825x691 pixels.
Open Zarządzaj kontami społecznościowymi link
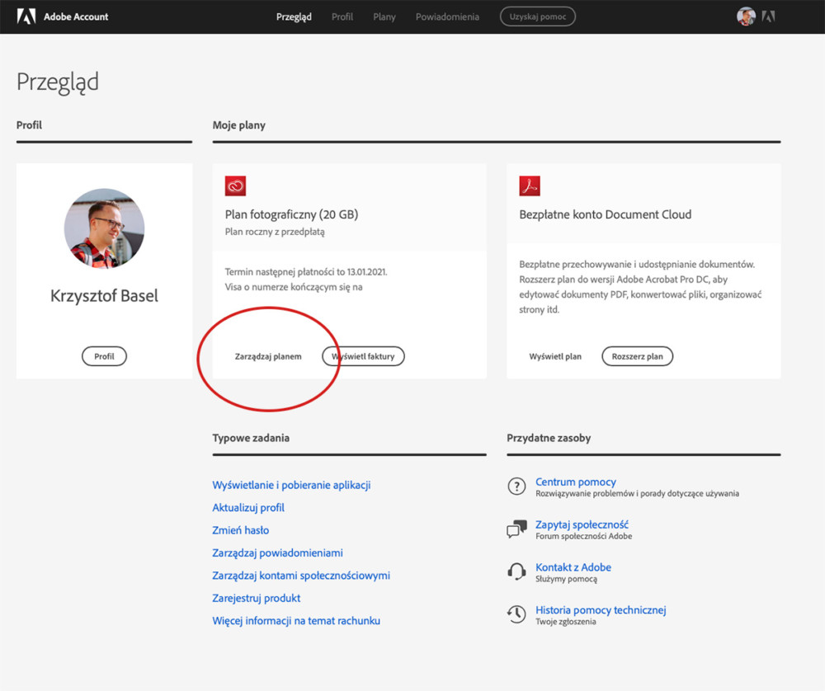pyautogui.click(x=301, y=576)
